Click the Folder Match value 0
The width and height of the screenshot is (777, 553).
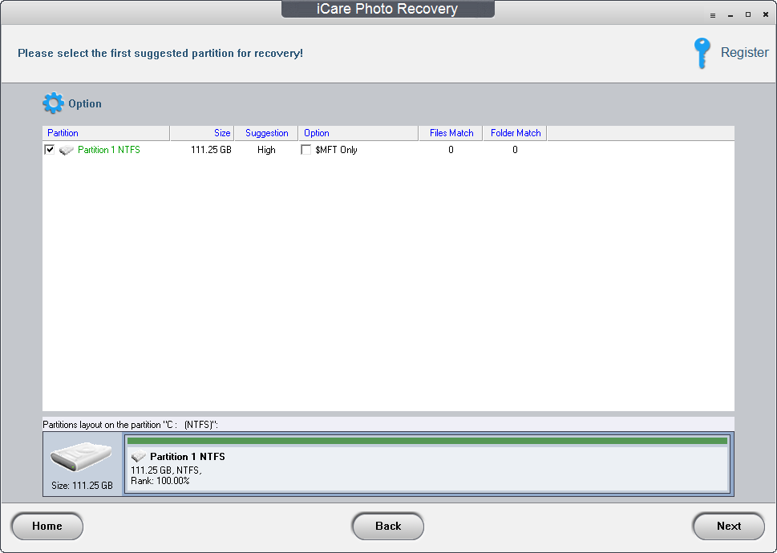(x=515, y=150)
